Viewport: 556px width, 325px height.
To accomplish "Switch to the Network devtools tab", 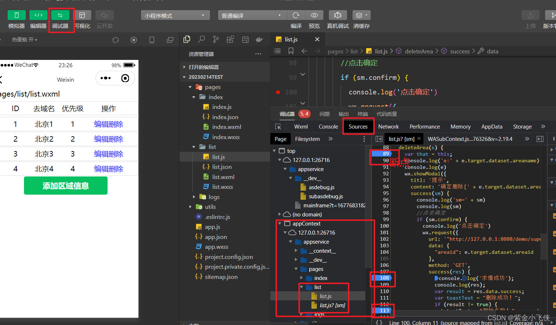I will click(x=388, y=127).
